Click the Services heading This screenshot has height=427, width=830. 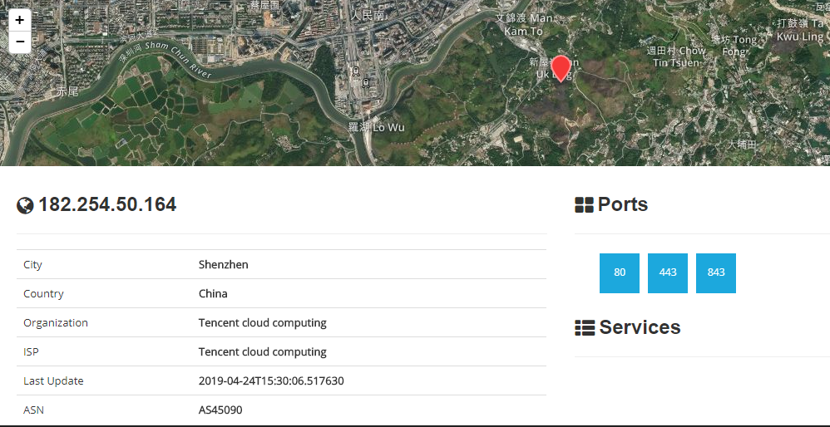tap(640, 327)
